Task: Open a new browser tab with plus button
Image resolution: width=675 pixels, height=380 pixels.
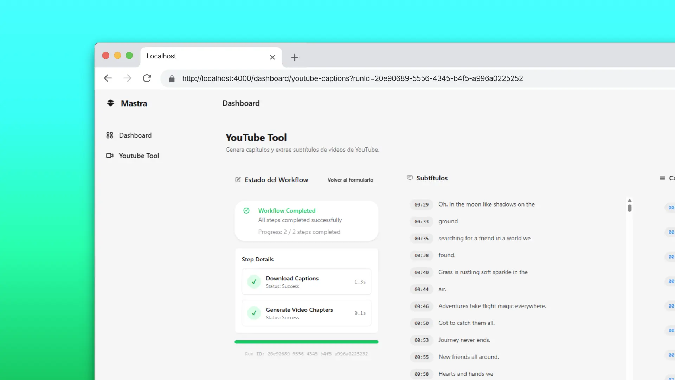Action: coord(295,57)
